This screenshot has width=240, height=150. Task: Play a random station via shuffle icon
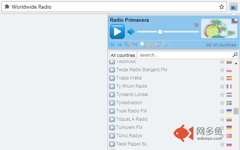[x=135, y=45]
